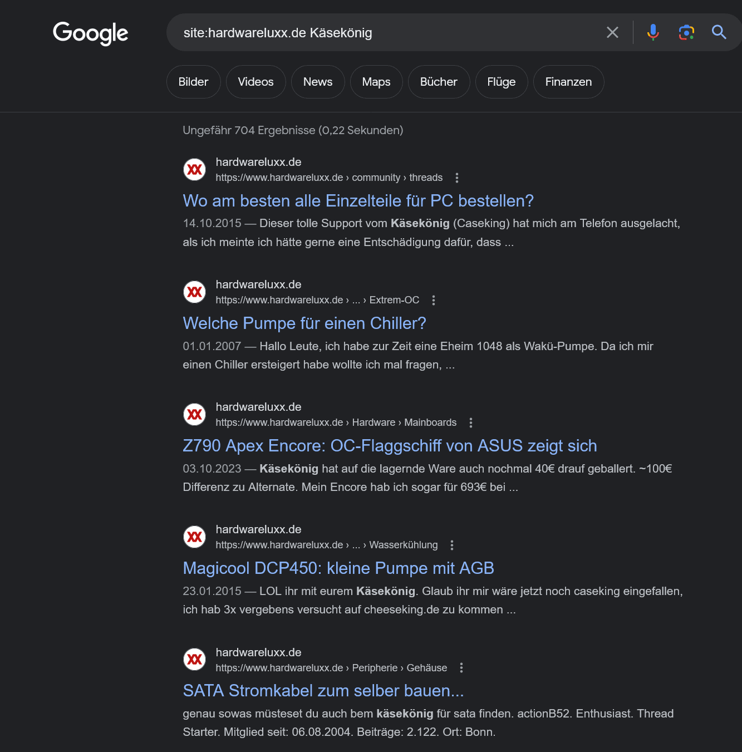Image resolution: width=742 pixels, height=752 pixels.
Task: Open the three-dot menu beside Hardware › Mainboards
Action: click(x=471, y=422)
